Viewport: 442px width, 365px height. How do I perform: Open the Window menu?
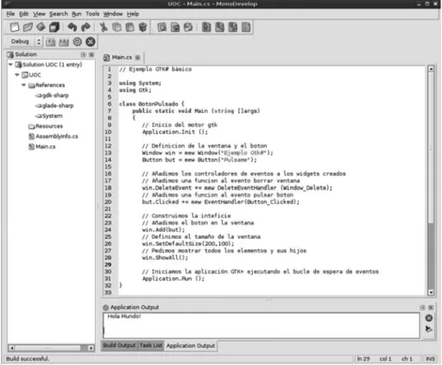click(113, 14)
